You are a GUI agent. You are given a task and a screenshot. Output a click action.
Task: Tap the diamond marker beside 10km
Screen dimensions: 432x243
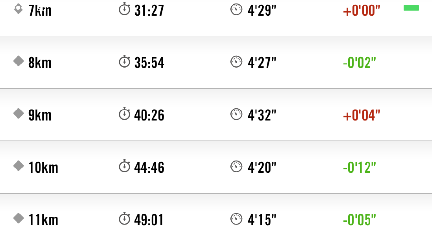(18, 166)
